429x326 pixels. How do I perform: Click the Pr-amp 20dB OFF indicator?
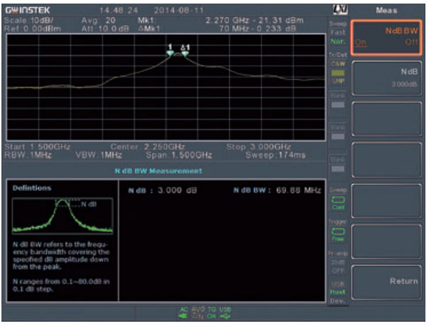(338, 267)
